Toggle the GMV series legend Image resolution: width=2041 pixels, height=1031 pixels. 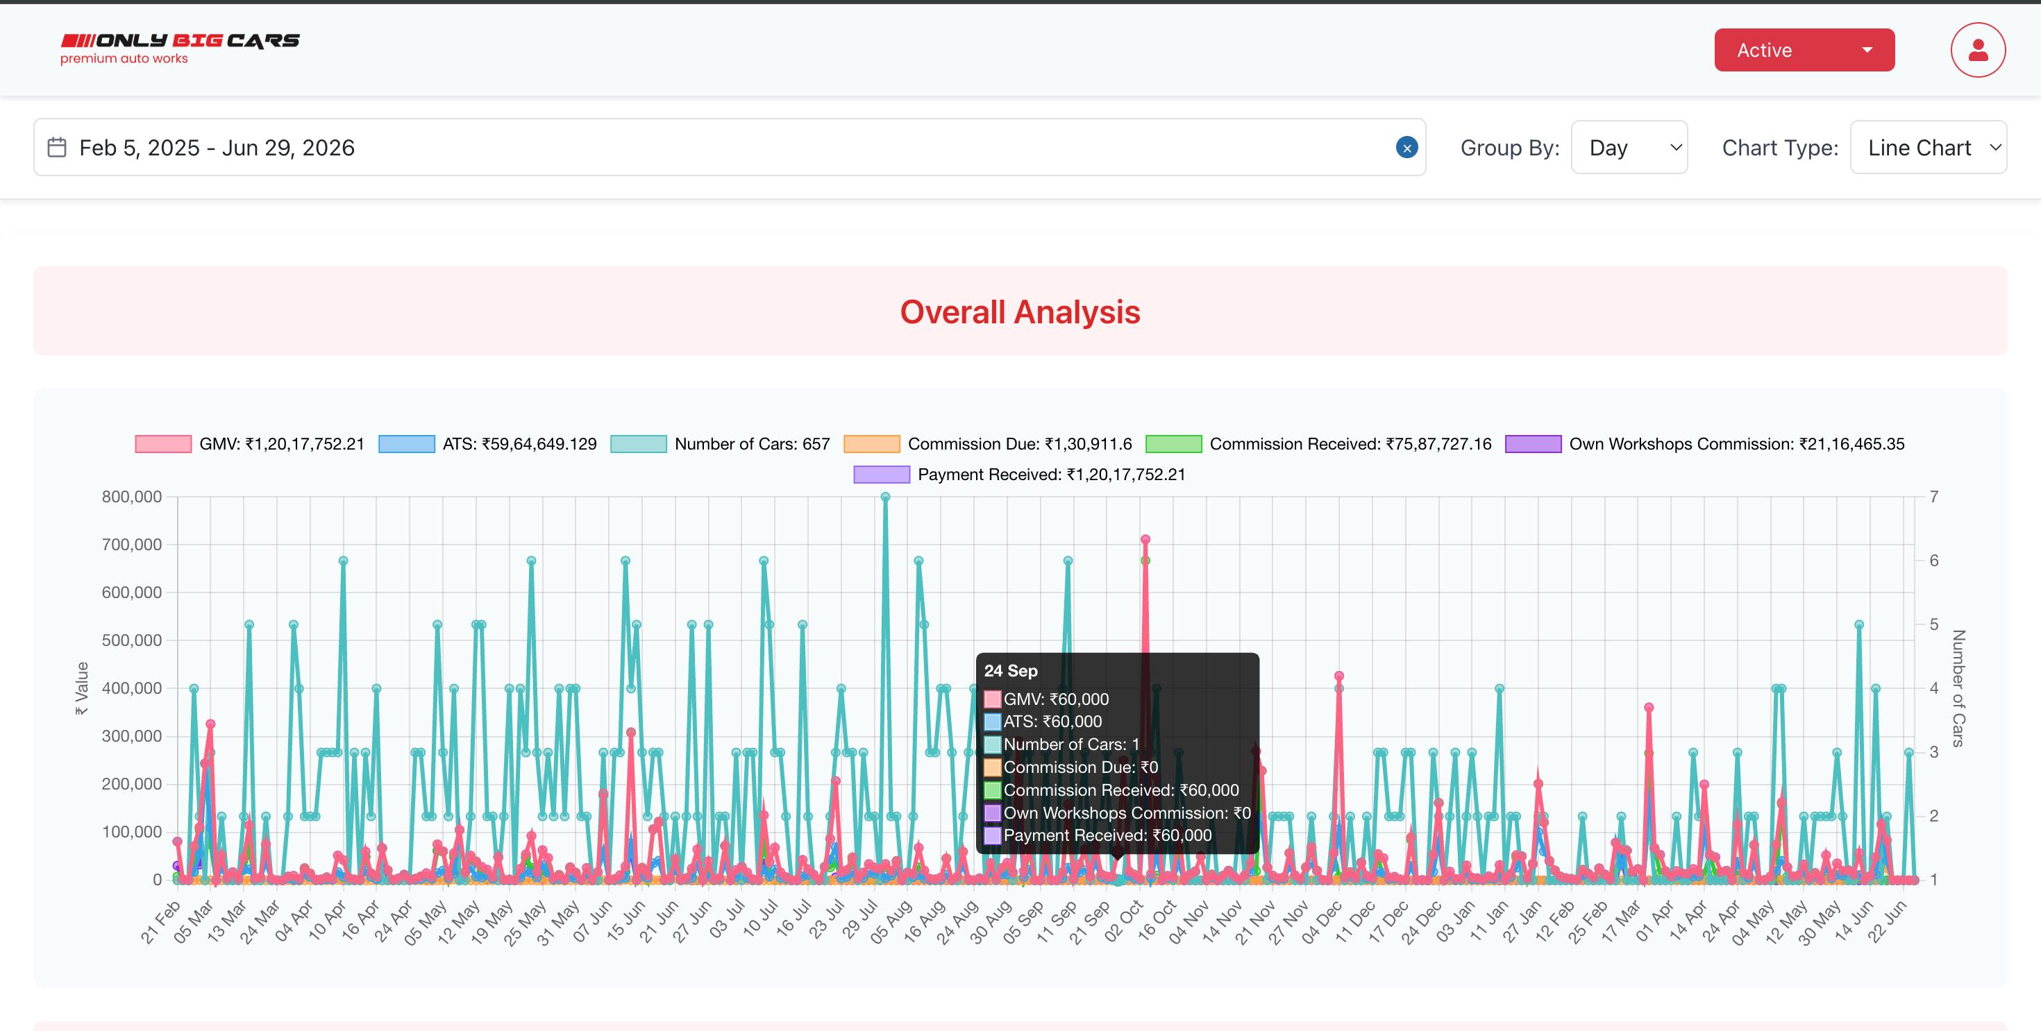tap(250, 443)
